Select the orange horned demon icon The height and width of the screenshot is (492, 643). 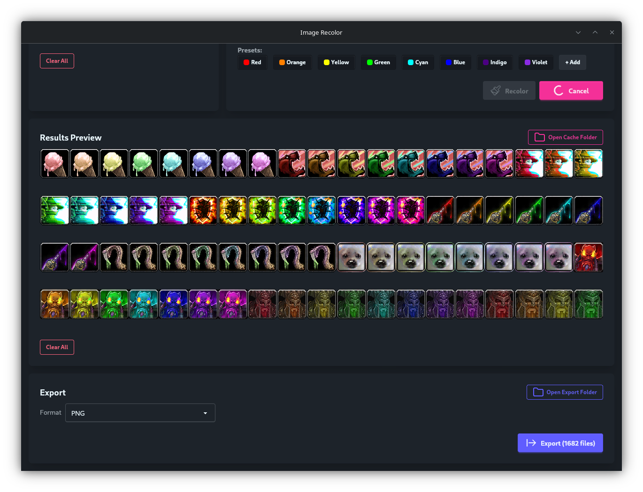[55, 304]
